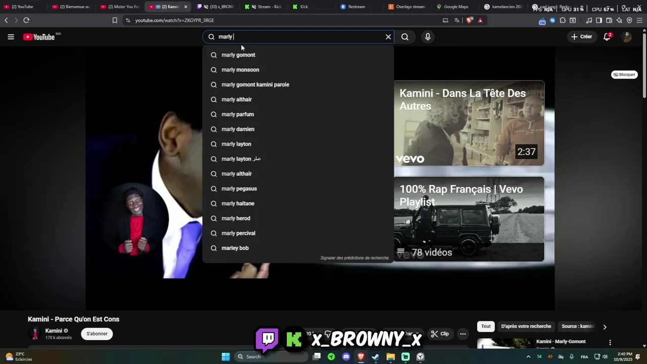Open 'Kamini - Dans La Tête Des Autres' card
The width and height of the screenshot is (647, 364).
pos(469,123)
